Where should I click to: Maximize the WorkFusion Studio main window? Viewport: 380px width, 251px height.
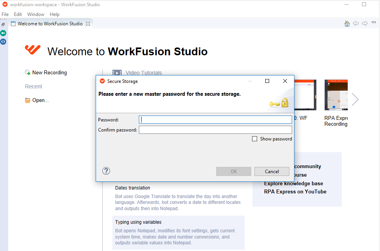[364, 4]
